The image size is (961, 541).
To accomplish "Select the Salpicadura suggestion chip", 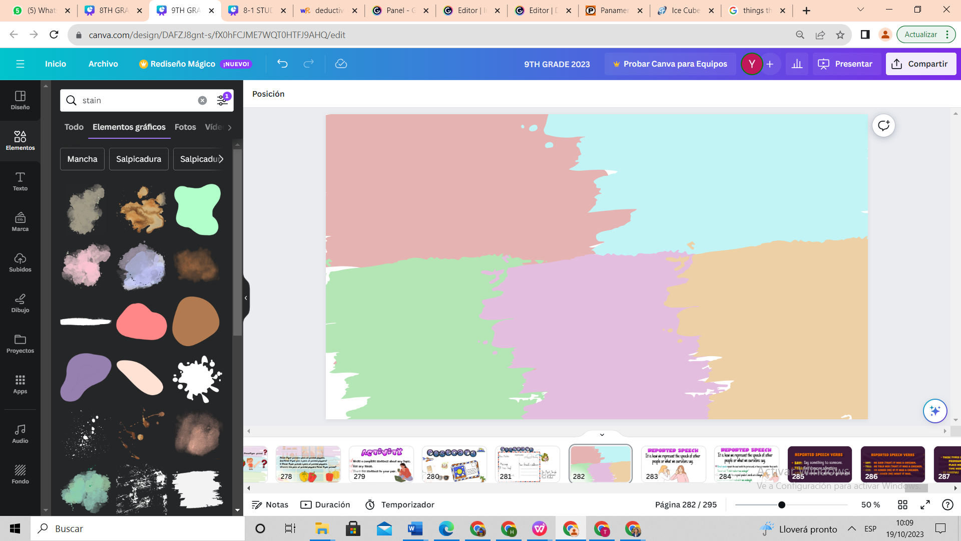I will coord(139,159).
